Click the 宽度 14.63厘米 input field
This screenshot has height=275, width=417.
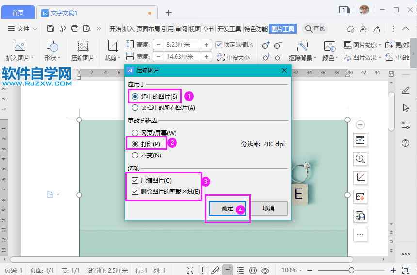(x=182, y=57)
